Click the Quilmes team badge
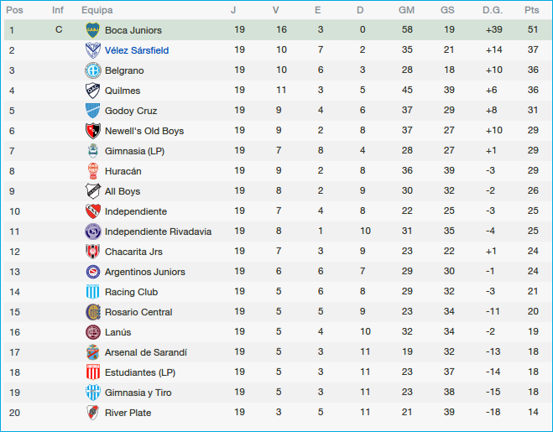The width and height of the screenshot is (553, 432). pos(92,91)
